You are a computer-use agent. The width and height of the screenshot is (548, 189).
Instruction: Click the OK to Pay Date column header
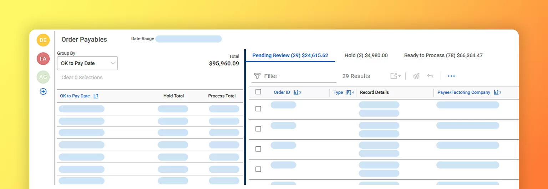(75, 96)
